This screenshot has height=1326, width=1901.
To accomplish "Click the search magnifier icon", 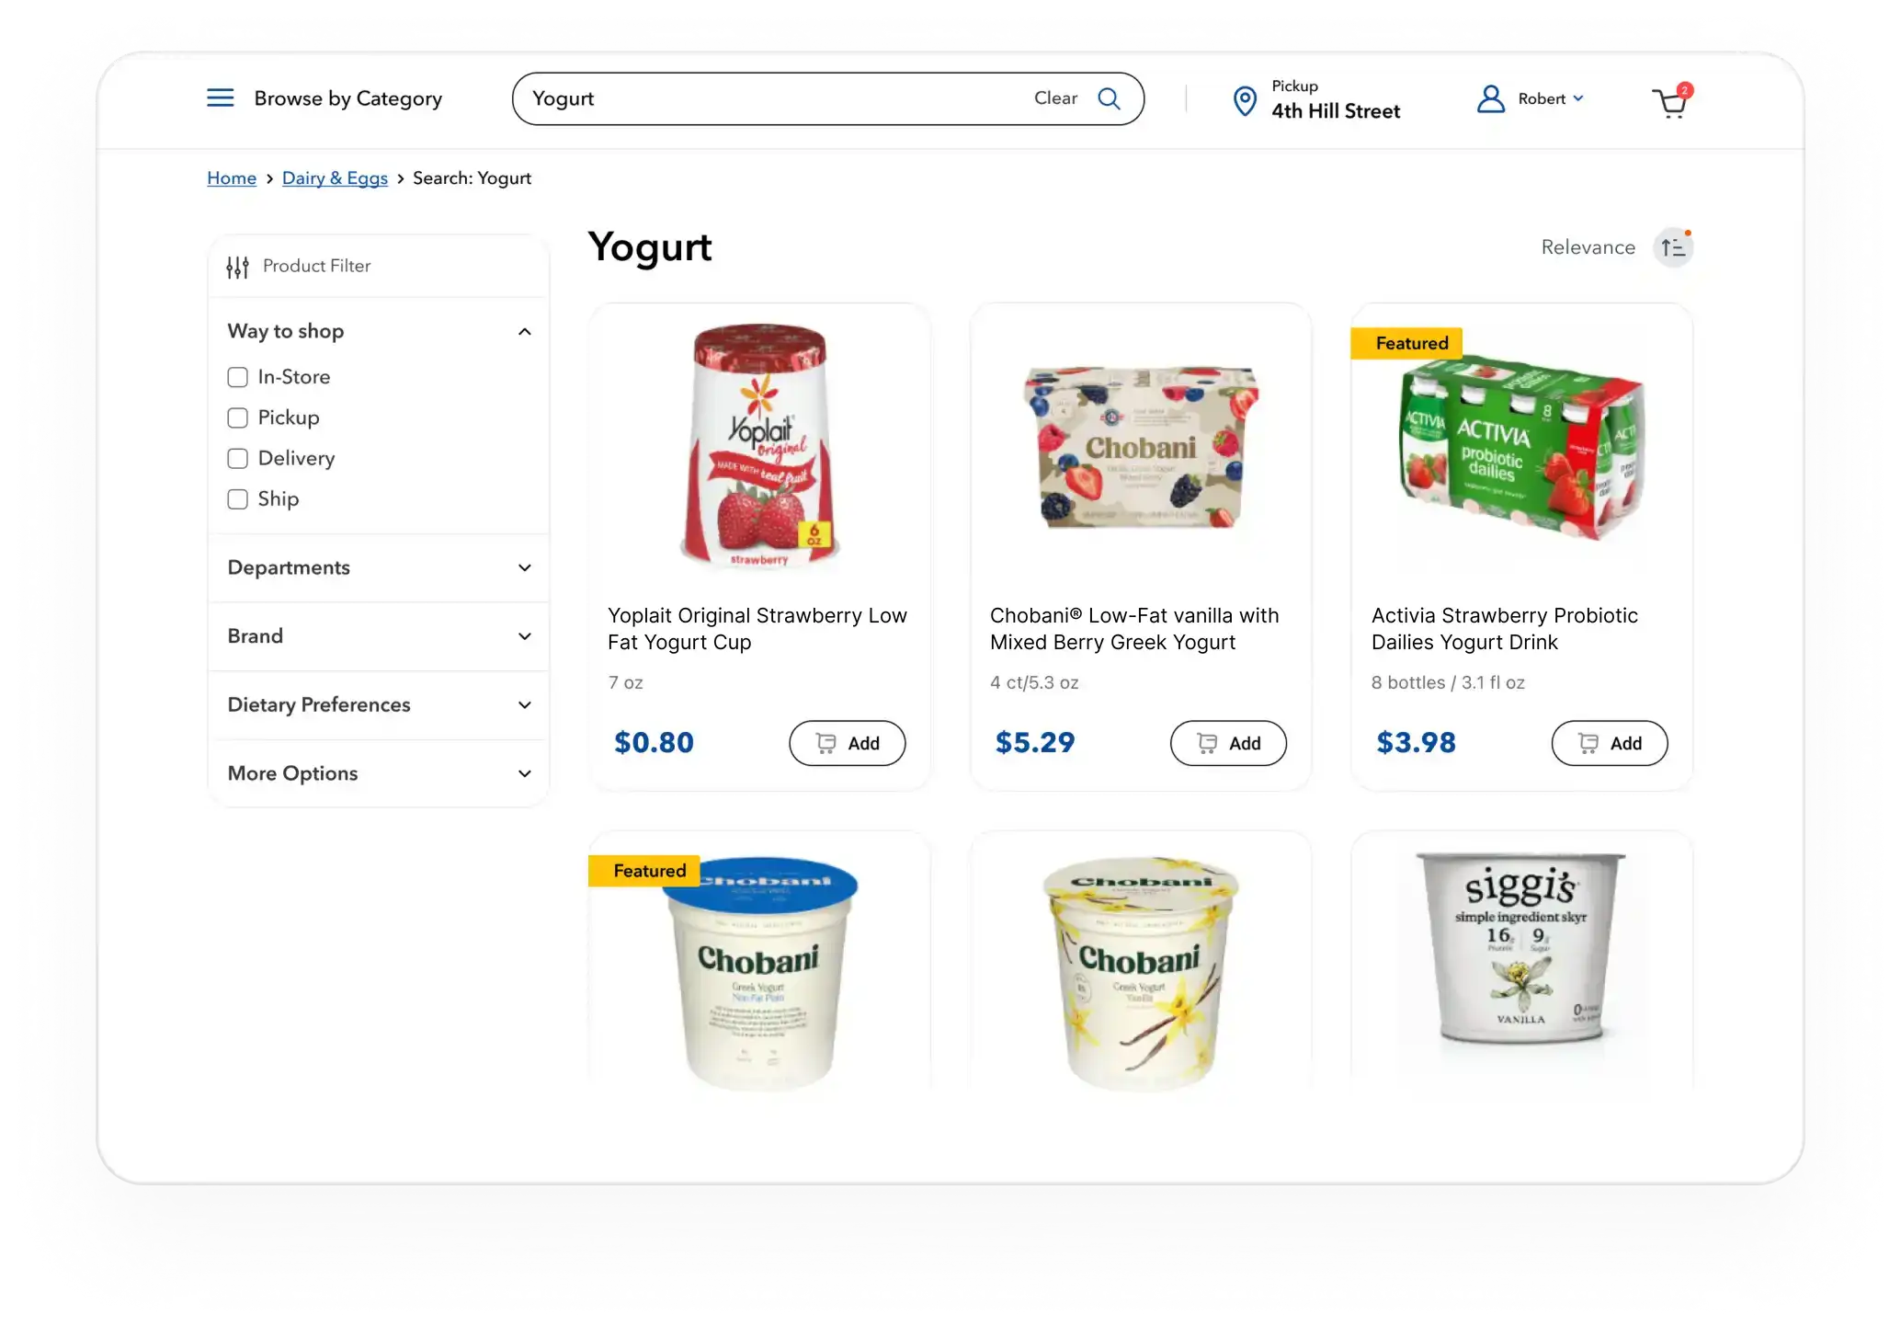I will [x=1110, y=98].
